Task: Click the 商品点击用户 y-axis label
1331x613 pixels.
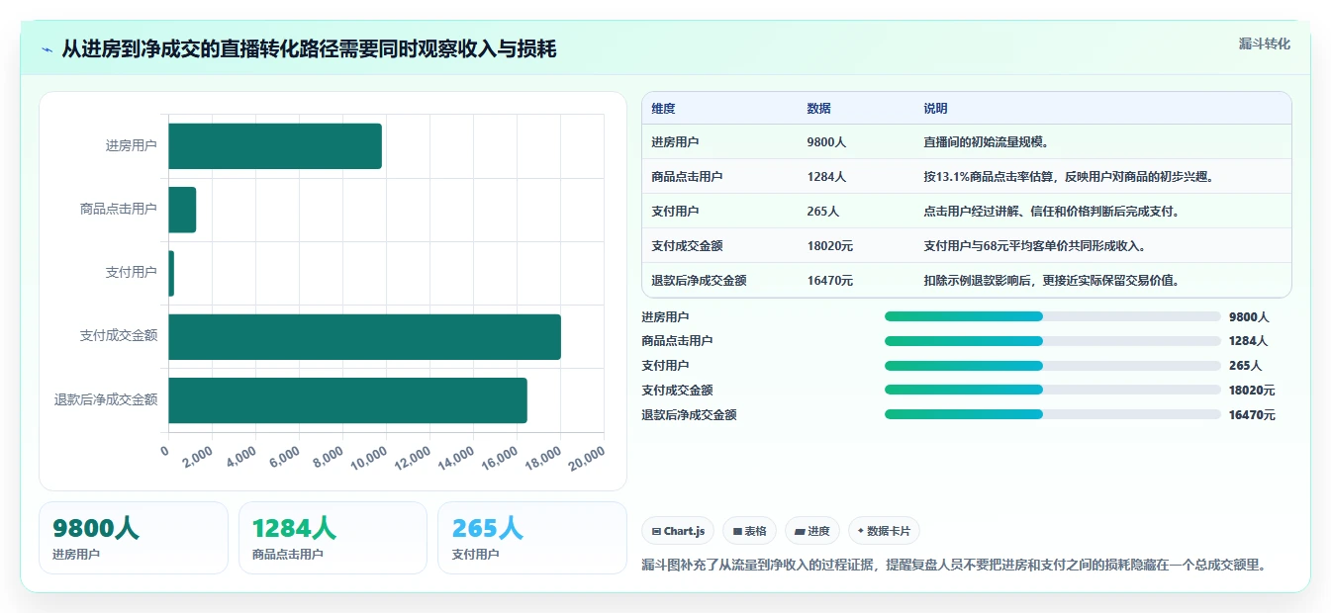Action: 119,210
